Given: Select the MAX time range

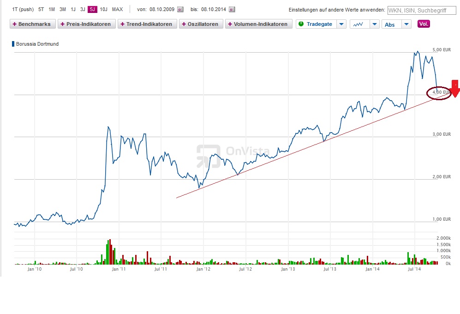Looking at the screenshot, I should [117, 9].
